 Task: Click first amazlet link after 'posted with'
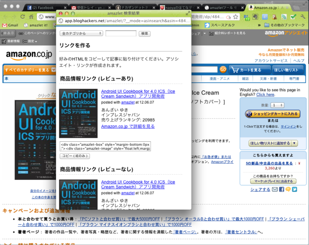[127, 102]
